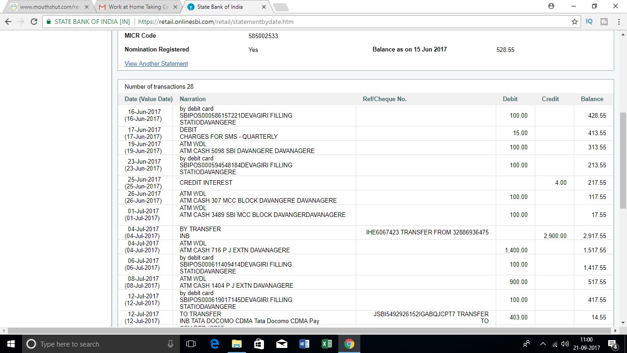Click horizontal scrollbar at page bottom
This screenshot has height=353, width=627.
pyautogui.click(x=311, y=330)
